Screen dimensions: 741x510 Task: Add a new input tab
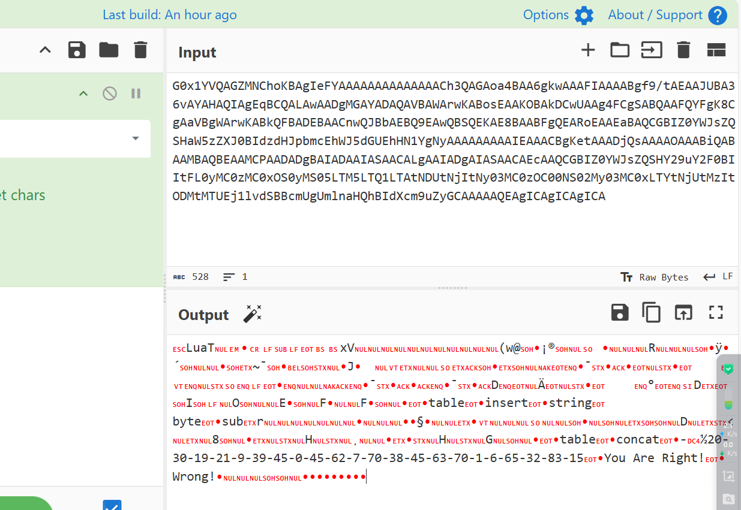pyautogui.click(x=588, y=50)
